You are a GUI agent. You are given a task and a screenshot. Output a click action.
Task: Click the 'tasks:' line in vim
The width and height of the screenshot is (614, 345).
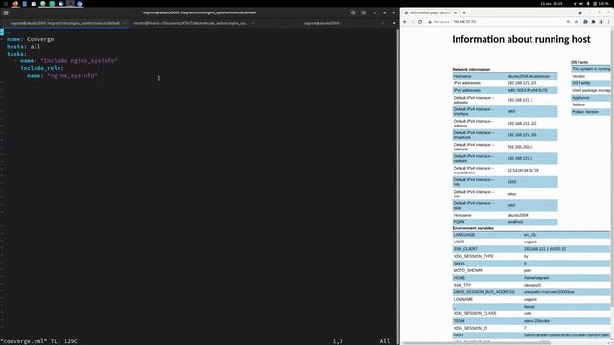click(17, 54)
